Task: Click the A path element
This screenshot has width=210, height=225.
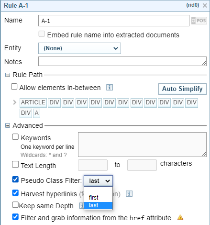Action: click(36, 113)
